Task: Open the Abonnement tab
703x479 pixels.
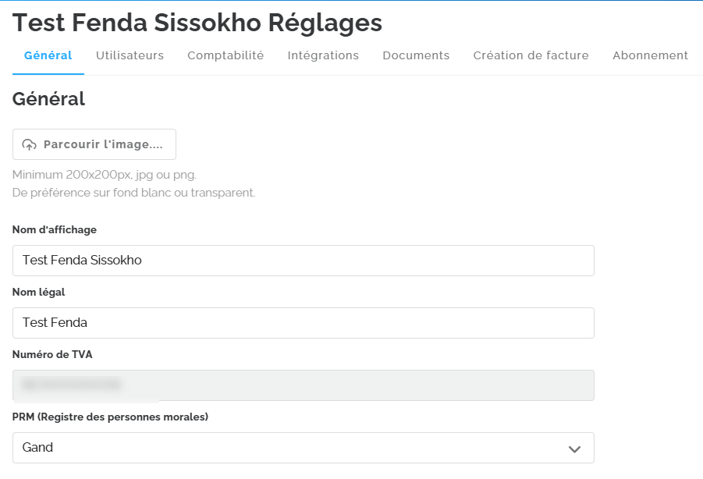Action: [650, 55]
